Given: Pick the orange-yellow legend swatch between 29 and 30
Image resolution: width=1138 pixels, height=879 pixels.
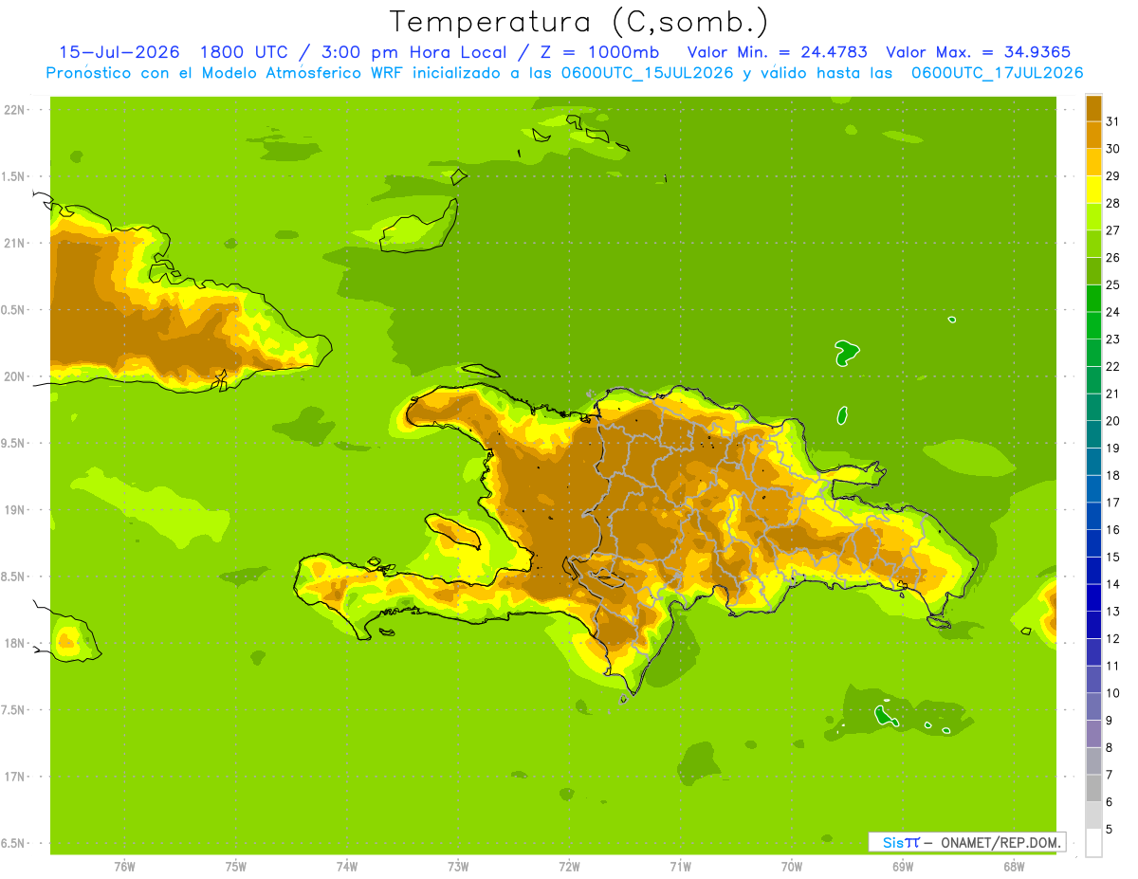Looking at the screenshot, I should [1093, 161].
